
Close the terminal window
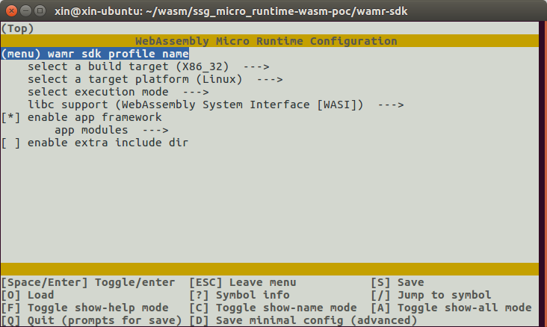pyautogui.click(x=10, y=10)
